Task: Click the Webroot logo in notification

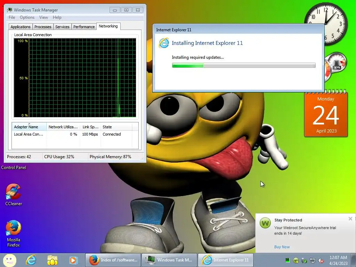Action: click(265, 223)
